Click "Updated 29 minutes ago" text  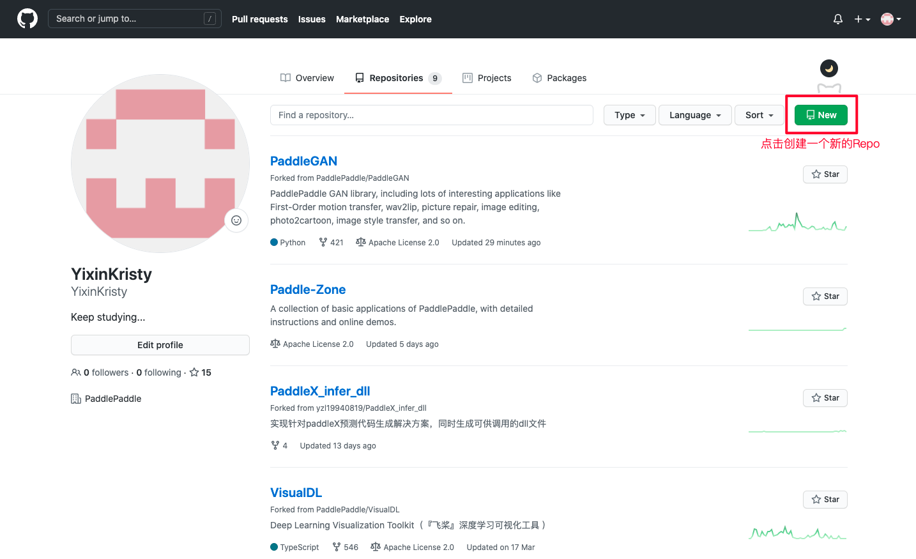(x=496, y=242)
